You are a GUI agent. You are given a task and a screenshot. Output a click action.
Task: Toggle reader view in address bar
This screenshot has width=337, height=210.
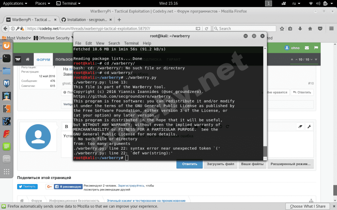tap(198, 28)
